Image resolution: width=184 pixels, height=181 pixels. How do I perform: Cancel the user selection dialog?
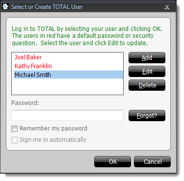[x=152, y=162]
